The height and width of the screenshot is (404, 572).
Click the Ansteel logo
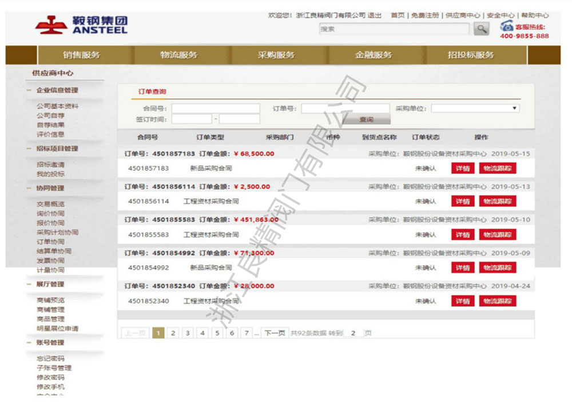[x=81, y=25]
